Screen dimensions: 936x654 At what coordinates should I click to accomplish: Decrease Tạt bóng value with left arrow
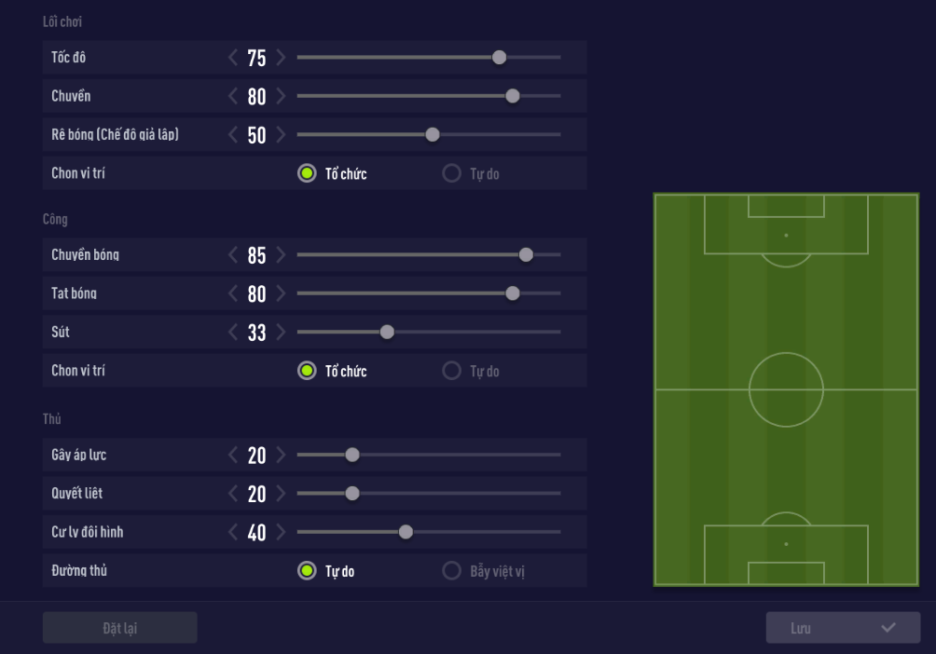click(x=233, y=293)
